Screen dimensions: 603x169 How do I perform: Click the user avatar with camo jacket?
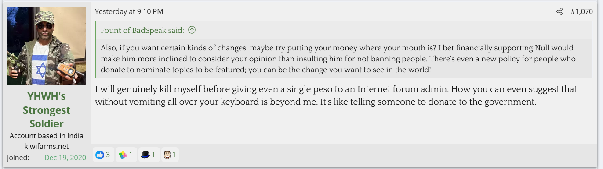(x=46, y=46)
